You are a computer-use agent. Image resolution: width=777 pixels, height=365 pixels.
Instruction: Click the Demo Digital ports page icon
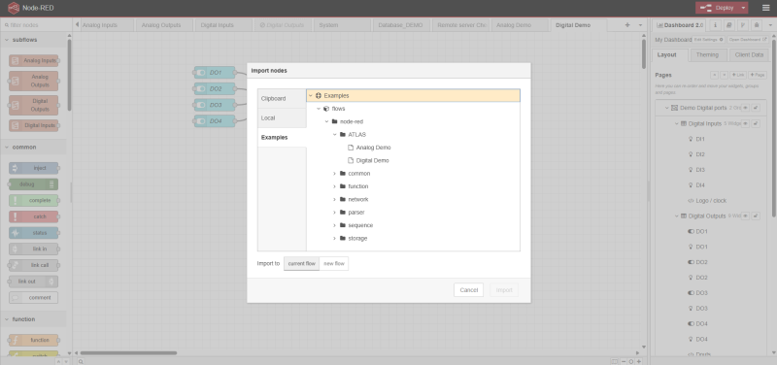pos(674,108)
